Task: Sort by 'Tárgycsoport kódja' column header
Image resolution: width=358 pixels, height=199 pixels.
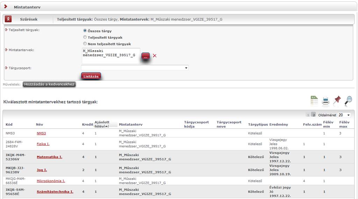Action: click(x=196, y=124)
